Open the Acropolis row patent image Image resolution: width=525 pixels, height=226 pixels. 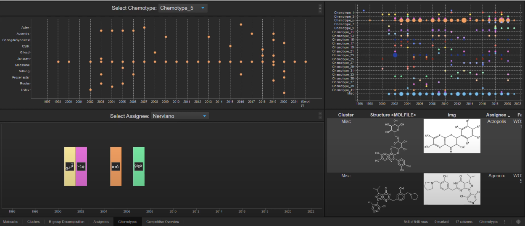452,136
